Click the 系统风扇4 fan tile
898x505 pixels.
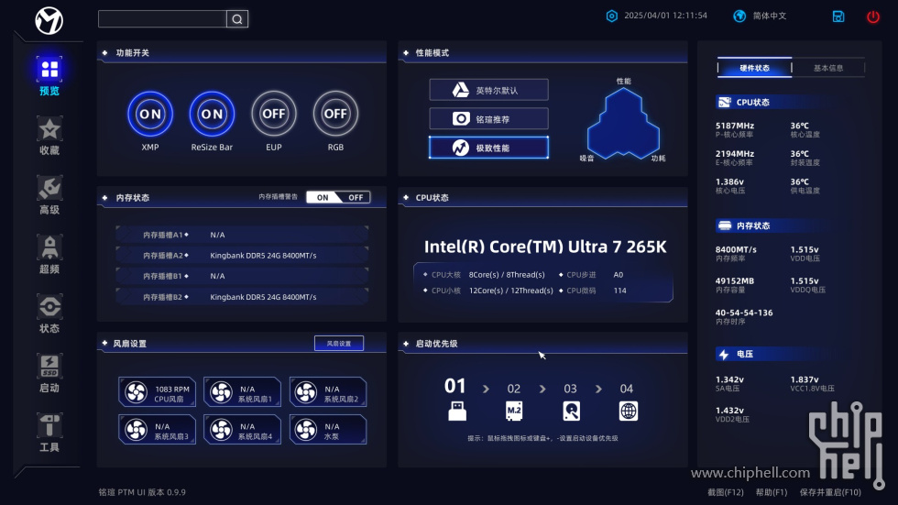[242, 430]
